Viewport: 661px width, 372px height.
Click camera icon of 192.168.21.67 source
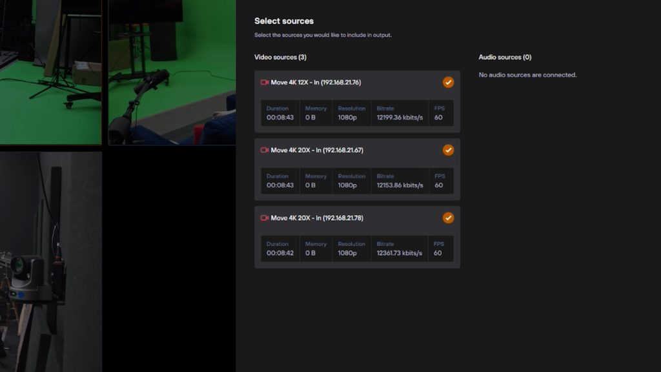(264, 150)
